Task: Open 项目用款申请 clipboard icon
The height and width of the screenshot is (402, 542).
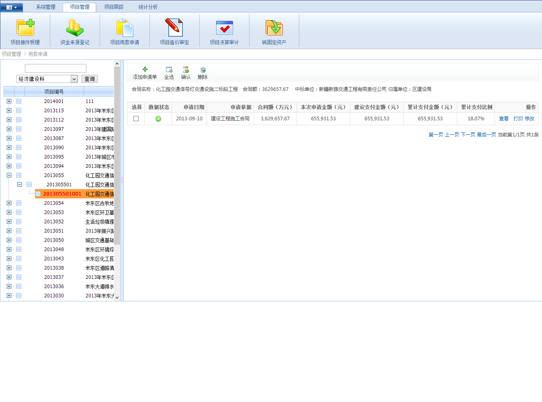Action: click(x=125, y=28)
